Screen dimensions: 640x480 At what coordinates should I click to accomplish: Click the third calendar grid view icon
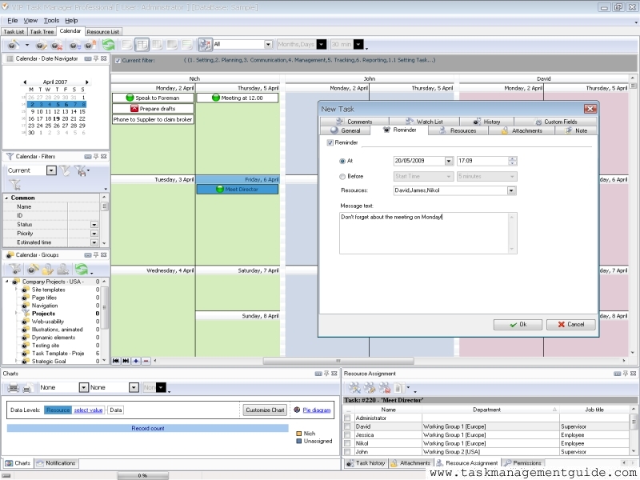[157, 45]
